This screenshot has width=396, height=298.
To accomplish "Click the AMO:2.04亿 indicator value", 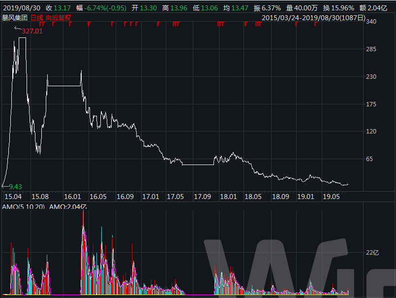I will (x=68, y=206).
